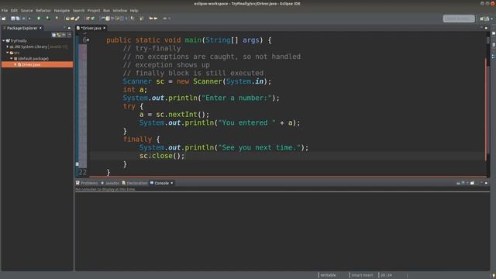Click the Writable status bar entry
Image resolution: width=496 pixels, height=279 pixels.
click(328, 275)
